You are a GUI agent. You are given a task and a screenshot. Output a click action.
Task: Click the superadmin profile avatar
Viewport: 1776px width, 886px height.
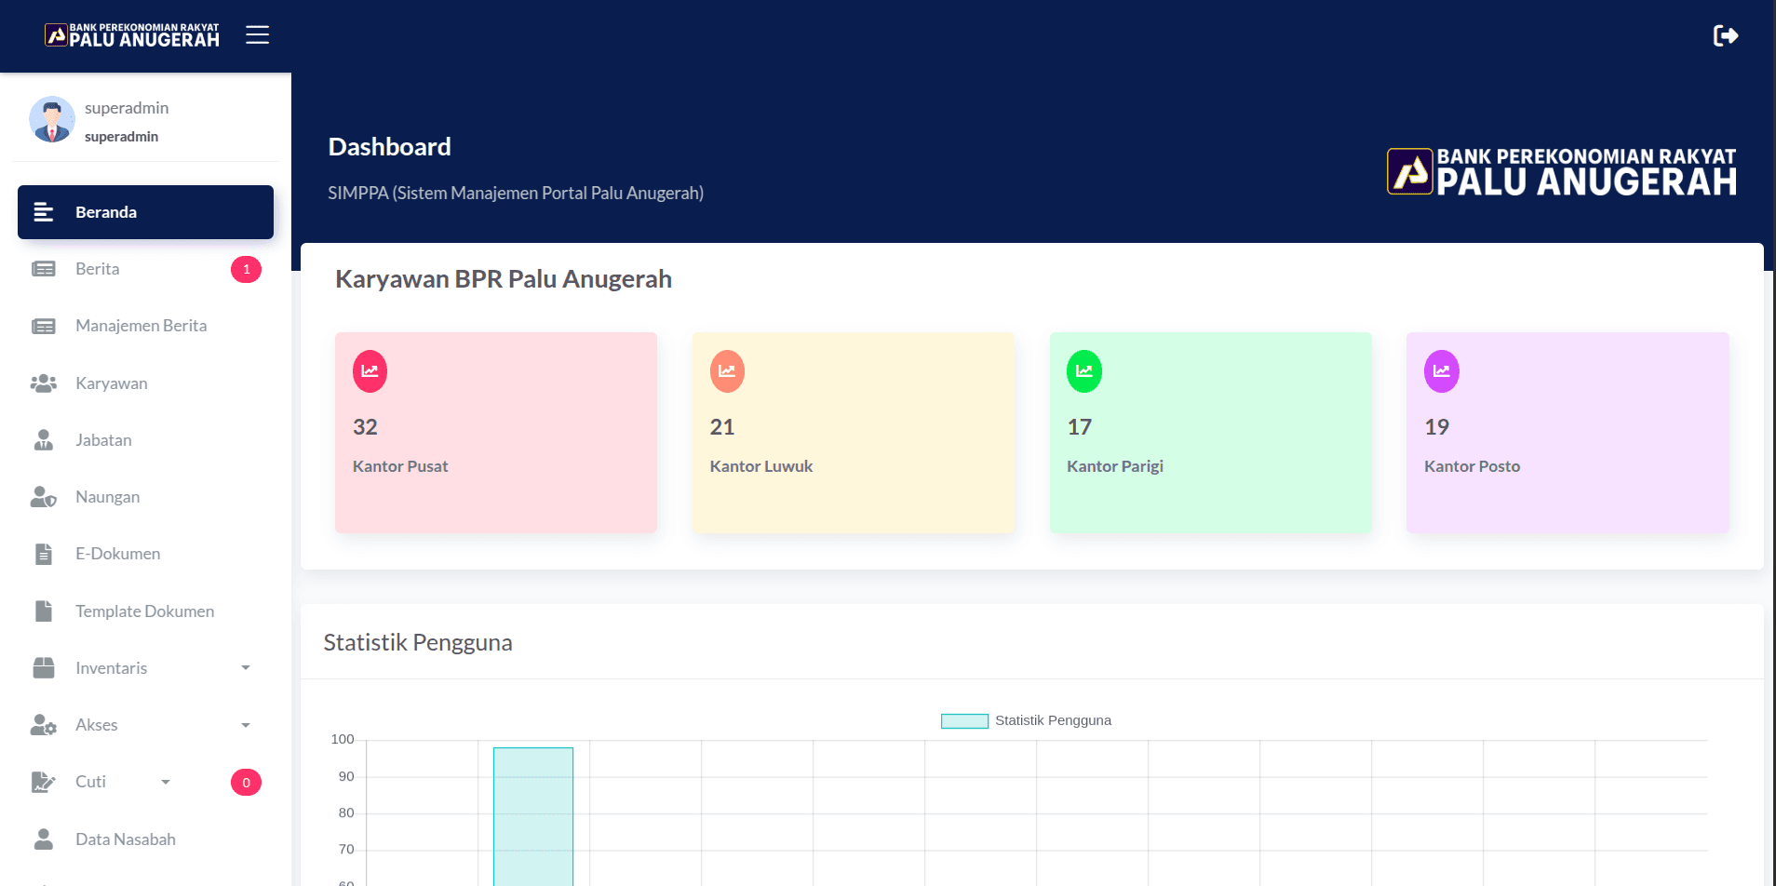pyautogui.click(x=52, y=119)
